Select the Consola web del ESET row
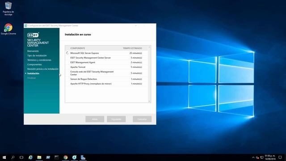Viewport: 286px width, 161px height. [106, 73]
